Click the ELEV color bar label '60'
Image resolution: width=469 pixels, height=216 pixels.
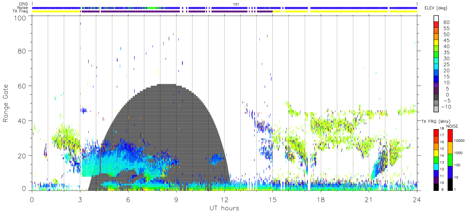446,22
